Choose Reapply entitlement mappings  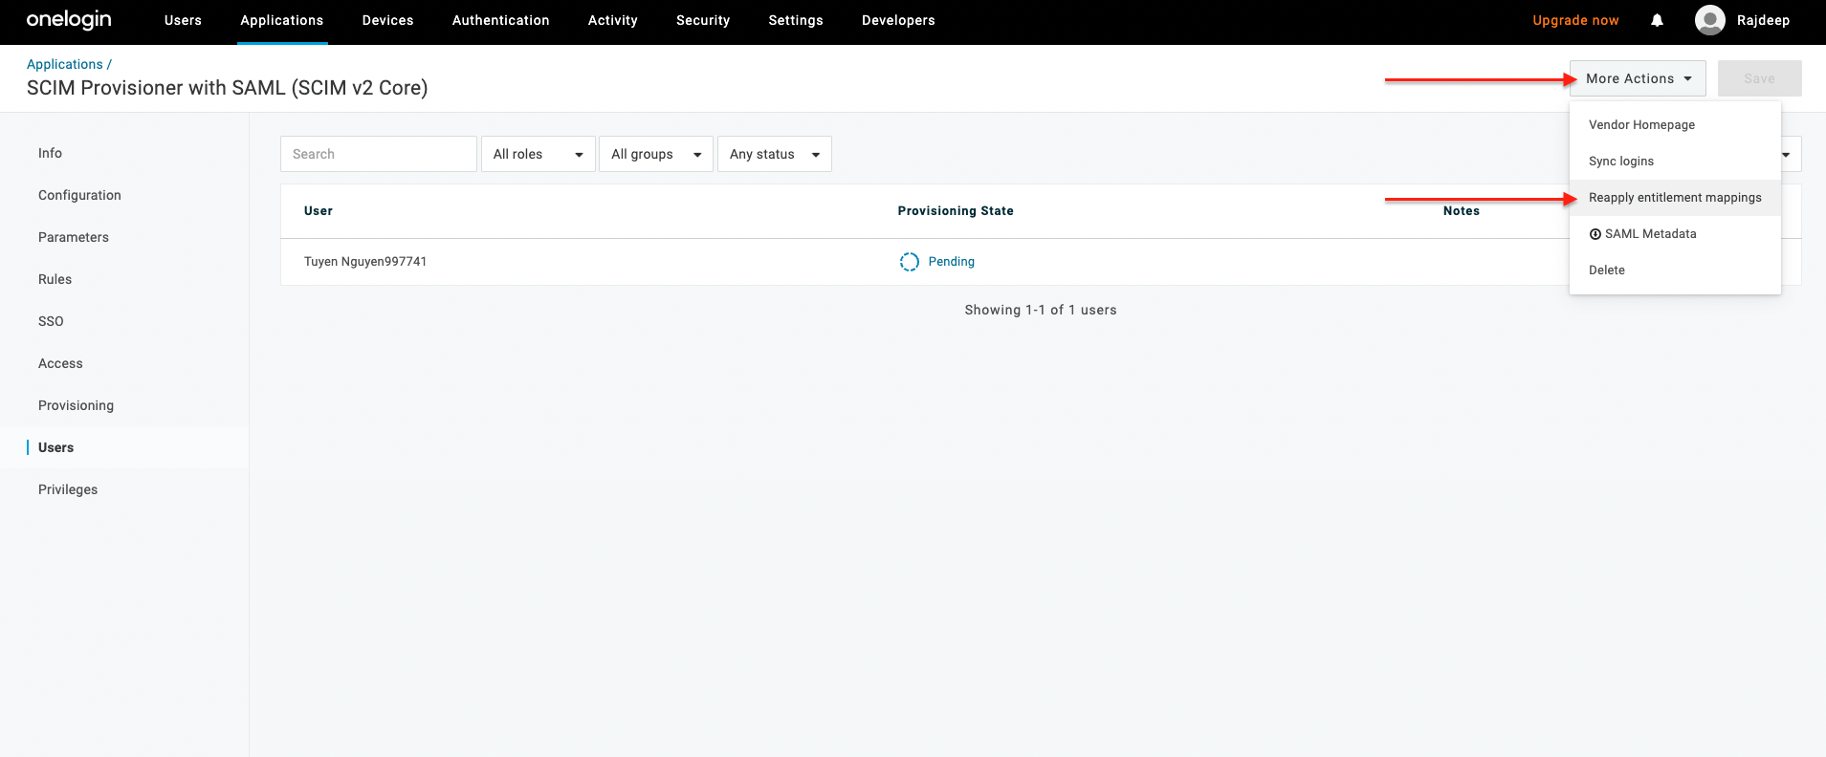coord(1674,198)
